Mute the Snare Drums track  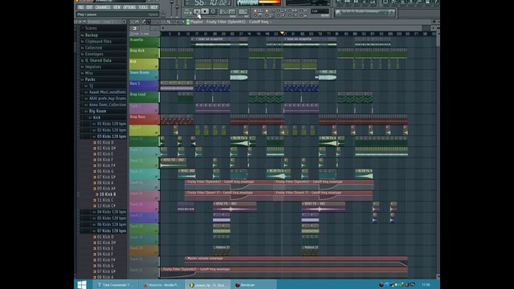[x=157, y=78]
